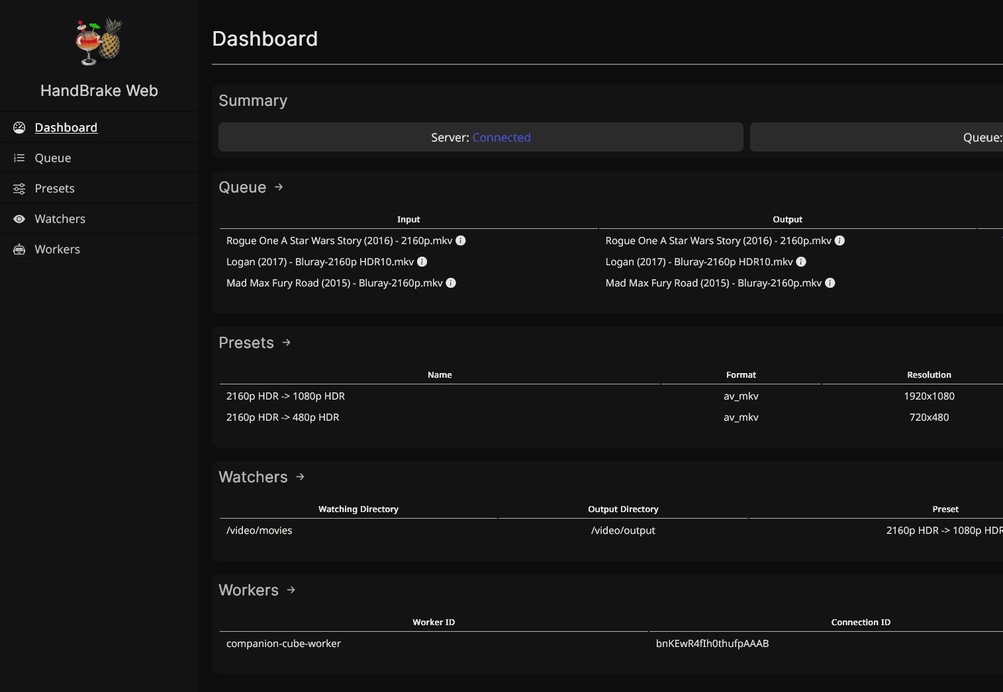Click the watcher's preset '2160p HDR -> 1080p HDR'

(945, 531)
